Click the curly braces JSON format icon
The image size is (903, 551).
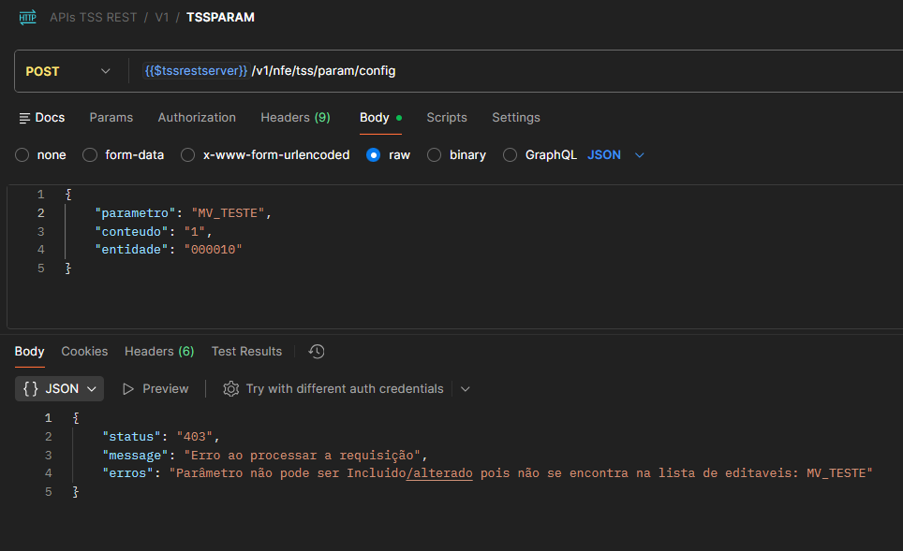31,388
